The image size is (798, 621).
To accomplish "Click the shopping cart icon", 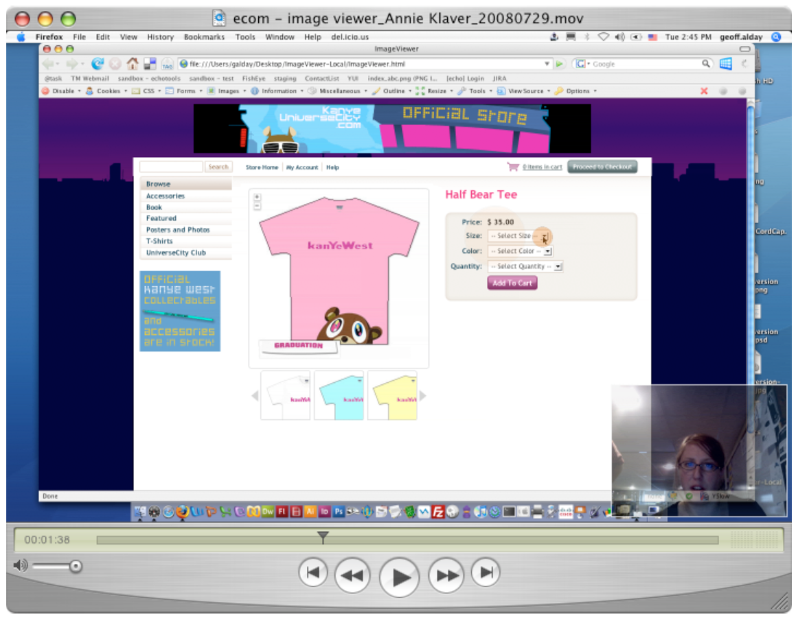I will coord(512,166).
